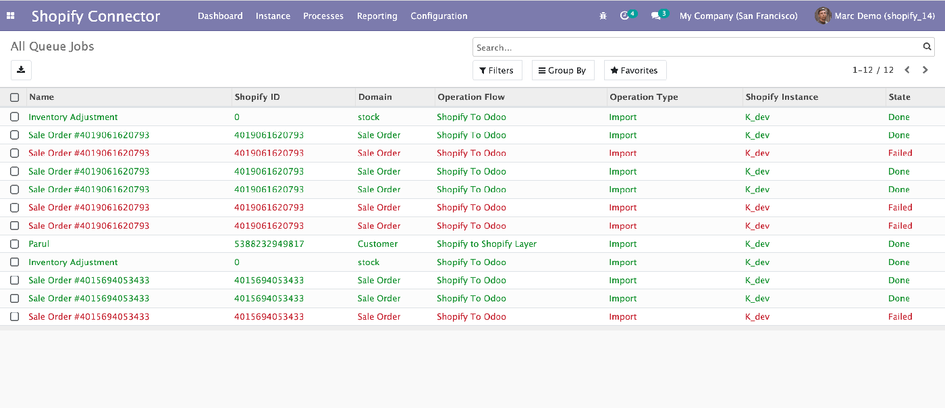This screenshot has height=408, width=945.
Task: Open the apps grid menu icon
Action: [11, 16]
